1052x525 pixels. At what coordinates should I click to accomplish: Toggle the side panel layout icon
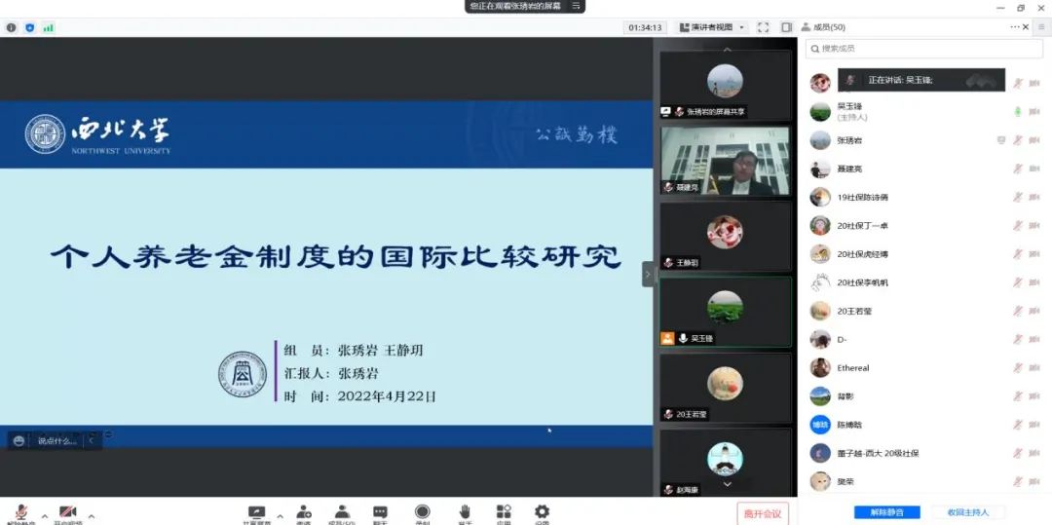pyautogui.click(x=786, y=27)
